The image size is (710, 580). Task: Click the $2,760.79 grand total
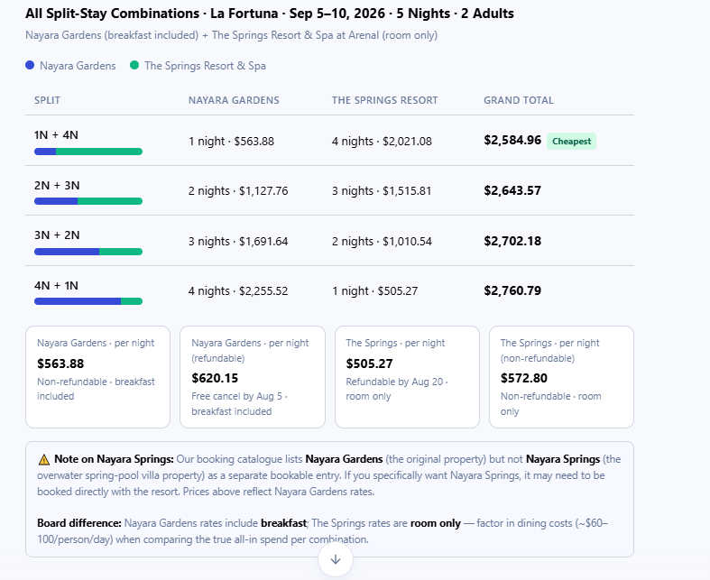512,290
